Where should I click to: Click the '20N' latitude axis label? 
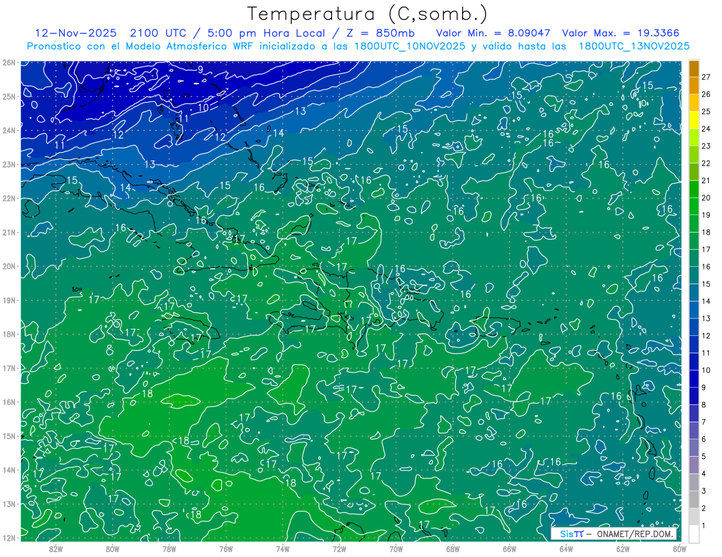[x=9, y=266]
